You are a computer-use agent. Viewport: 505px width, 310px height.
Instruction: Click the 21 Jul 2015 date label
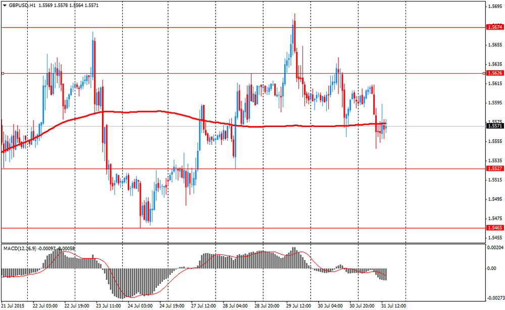pyautogui.click(x=13, y=305)
